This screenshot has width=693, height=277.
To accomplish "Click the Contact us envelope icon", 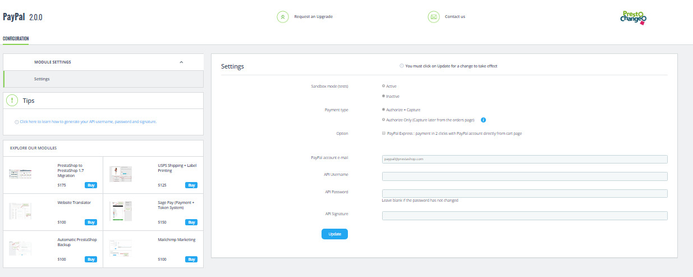I will coord(433,17).
